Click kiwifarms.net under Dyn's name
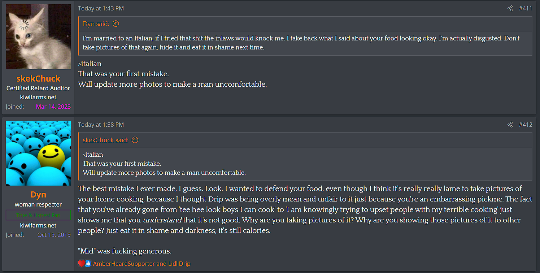The image size is (540, 273). pos(38,225)
